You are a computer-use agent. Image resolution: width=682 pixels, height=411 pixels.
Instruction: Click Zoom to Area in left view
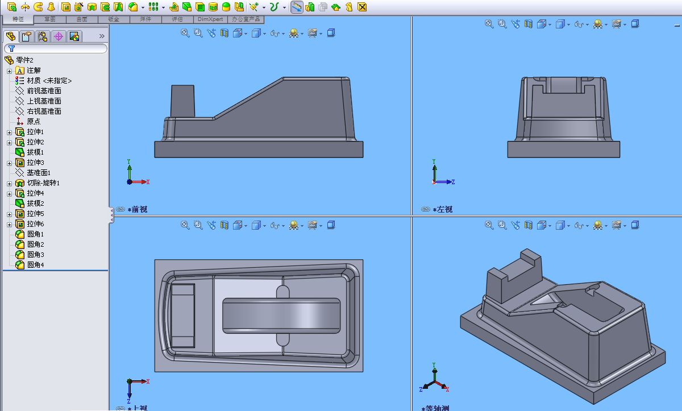click(502, 24)
